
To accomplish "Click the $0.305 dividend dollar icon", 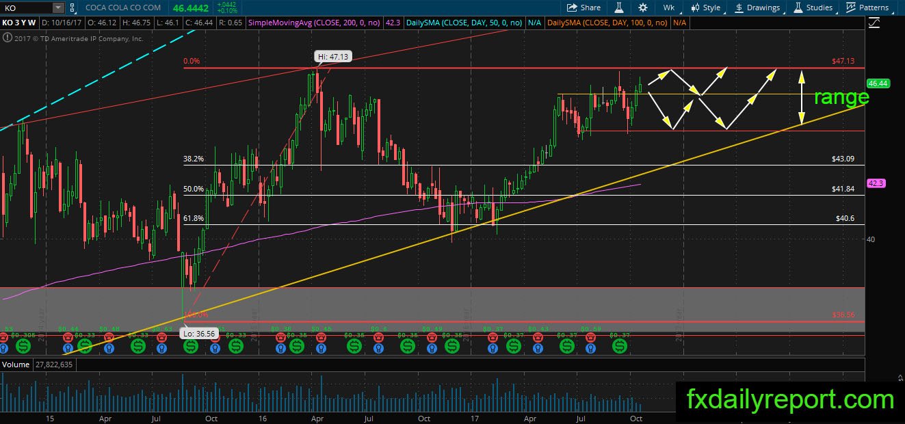I will (x=23, y=345).
